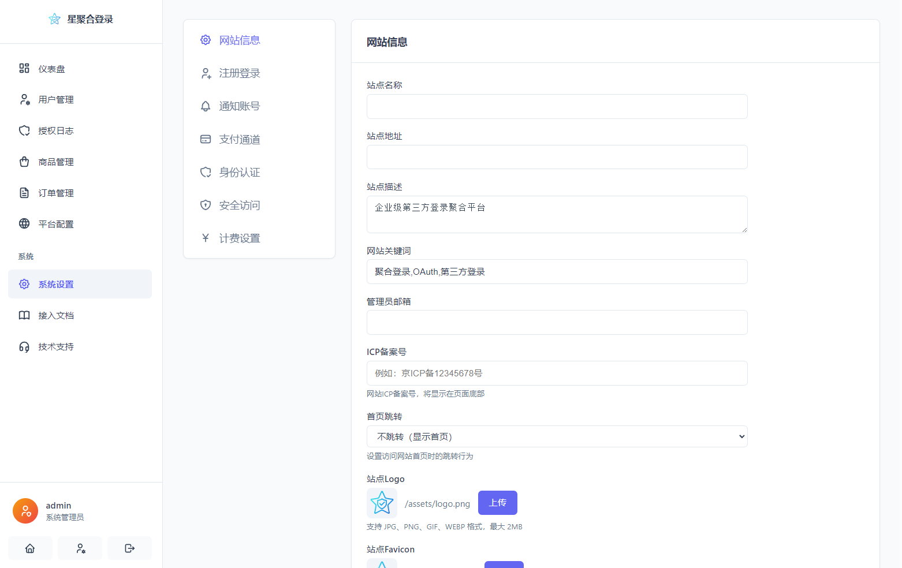Click the home icon at bottom left

point(30,548)
